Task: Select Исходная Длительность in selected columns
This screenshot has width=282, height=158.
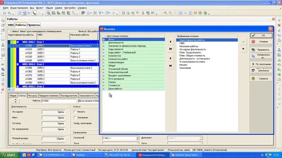Action: pyautogui.click(x=193, y=50)
